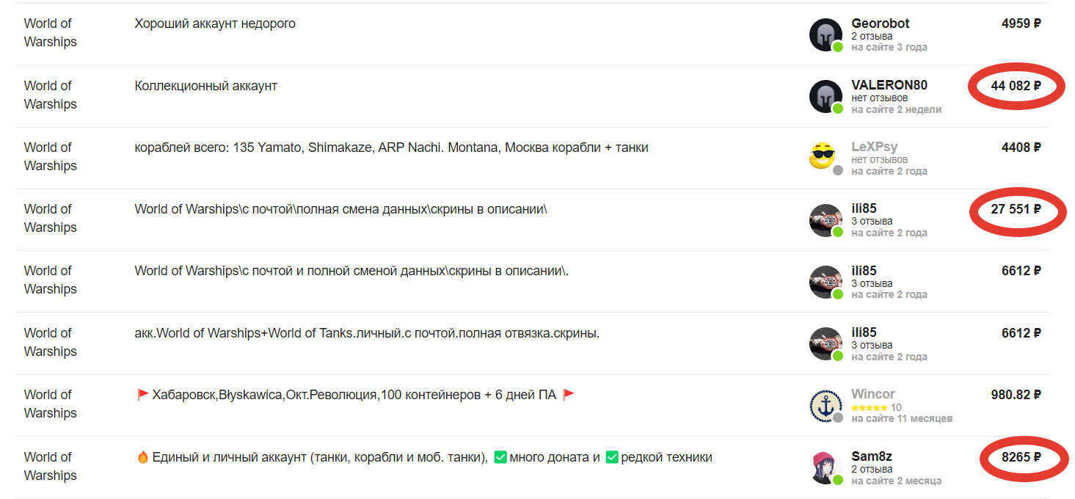Click Georobot's helmet avatar icon

click(x=825, y=34)
